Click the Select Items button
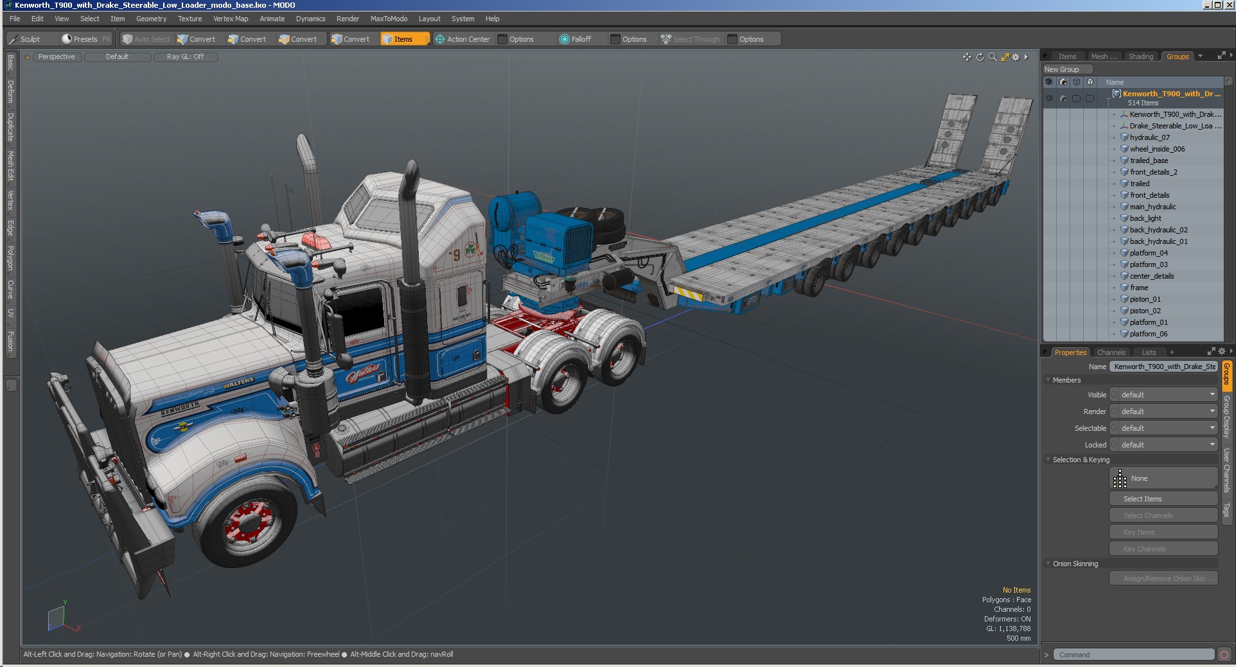 click(x=1163, y=499)
